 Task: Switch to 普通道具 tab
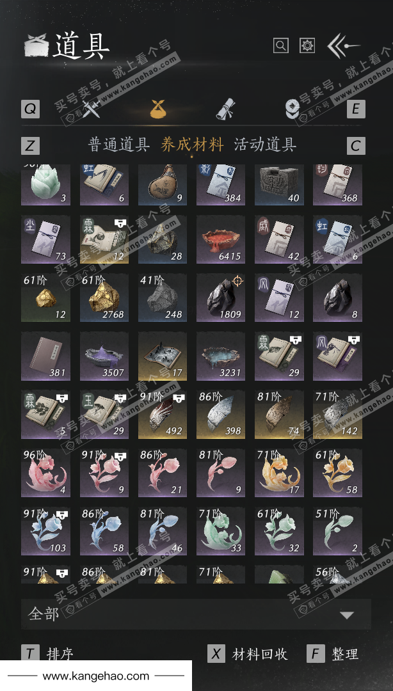coord(119,145)
